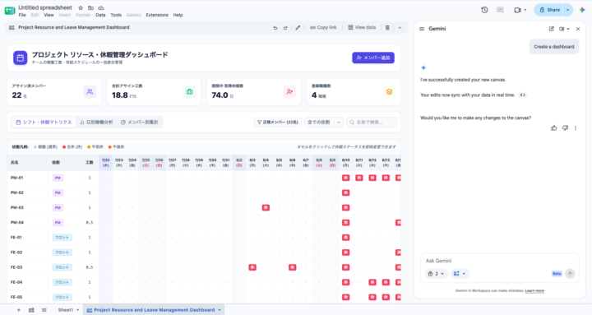The width and height of the screenshot is (592, 315).
Task: Toggle FE-03's 8/3 leave cell
Action: tap(252, 267)
